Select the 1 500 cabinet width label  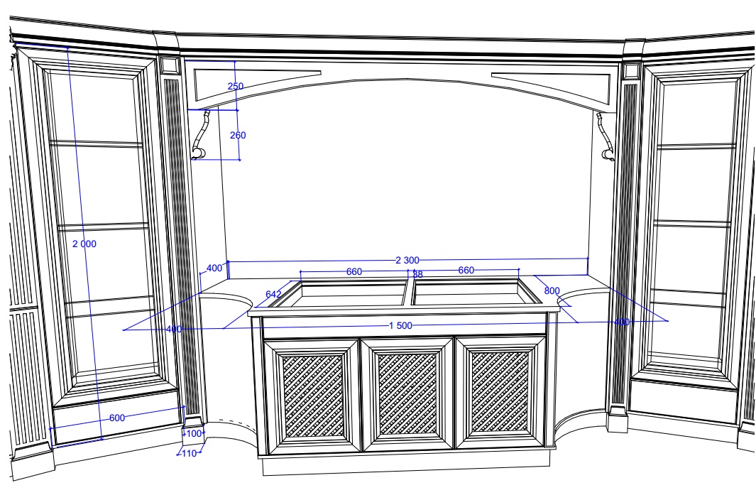tap(400, 326)
